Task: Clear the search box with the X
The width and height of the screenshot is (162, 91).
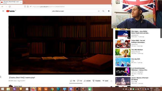Action: [x=99, y=11]
